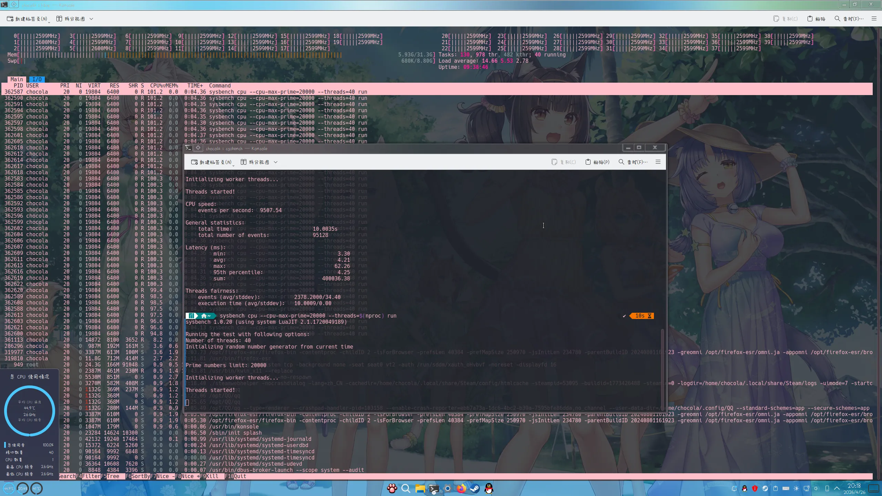This screenshot has height=496, width=882.
Task: Open brightness sun icon in system tray
Action: (x=796, y=488)
